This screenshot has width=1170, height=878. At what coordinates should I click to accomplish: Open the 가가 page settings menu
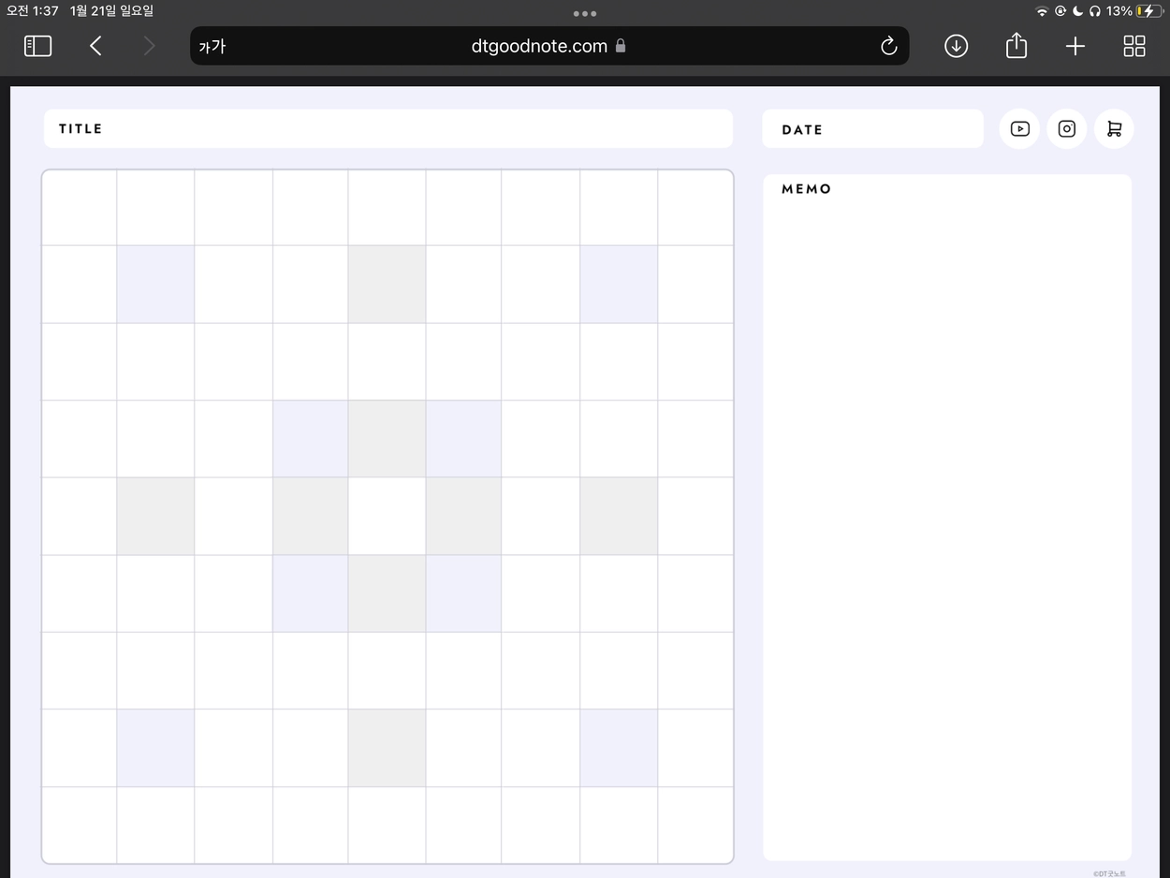click(x=212, y=47)
